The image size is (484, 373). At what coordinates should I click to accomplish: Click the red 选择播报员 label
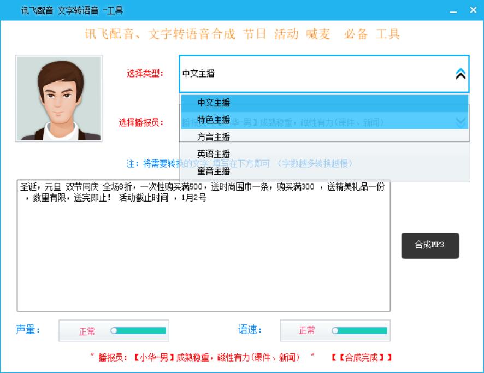141,122
